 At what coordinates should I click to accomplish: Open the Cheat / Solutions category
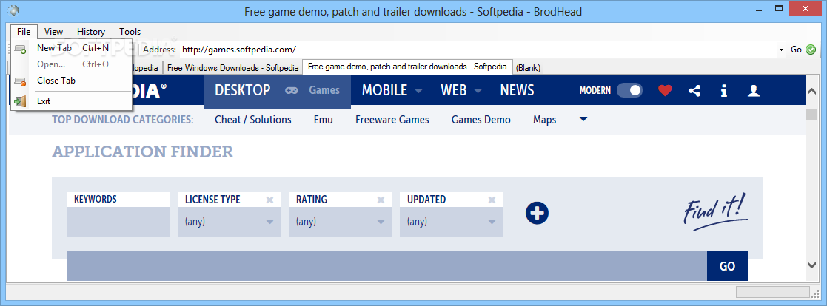pyautogui.click(x=253, y=120)
